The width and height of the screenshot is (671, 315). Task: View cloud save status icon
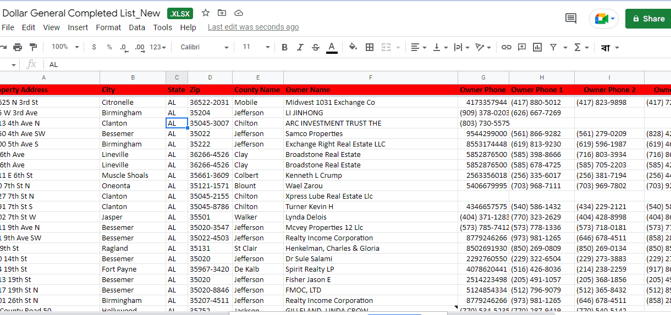coord(238,13)
